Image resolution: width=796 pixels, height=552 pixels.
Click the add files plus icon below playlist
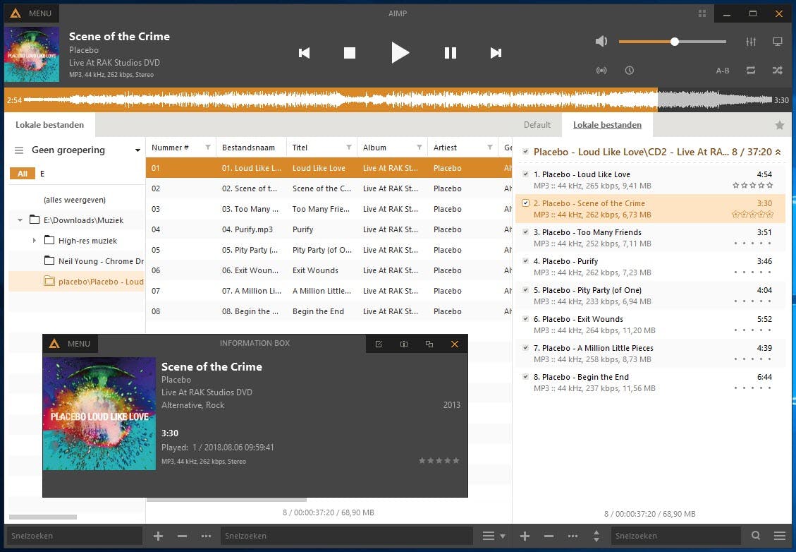pyautogui.click(x=525, y=536)
